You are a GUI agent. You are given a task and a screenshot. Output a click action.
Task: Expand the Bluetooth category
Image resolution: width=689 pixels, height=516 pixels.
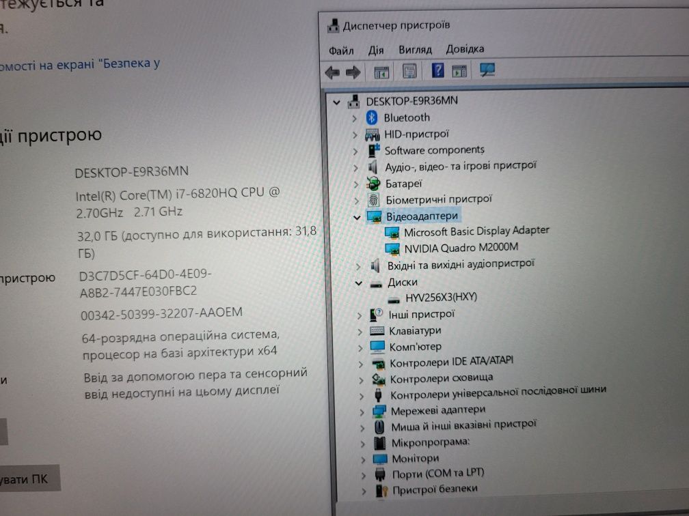(x=354, y=119)
